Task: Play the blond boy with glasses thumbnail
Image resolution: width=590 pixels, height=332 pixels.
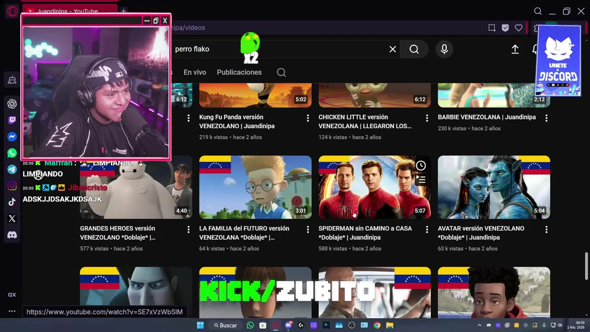Action: point(255,187)
